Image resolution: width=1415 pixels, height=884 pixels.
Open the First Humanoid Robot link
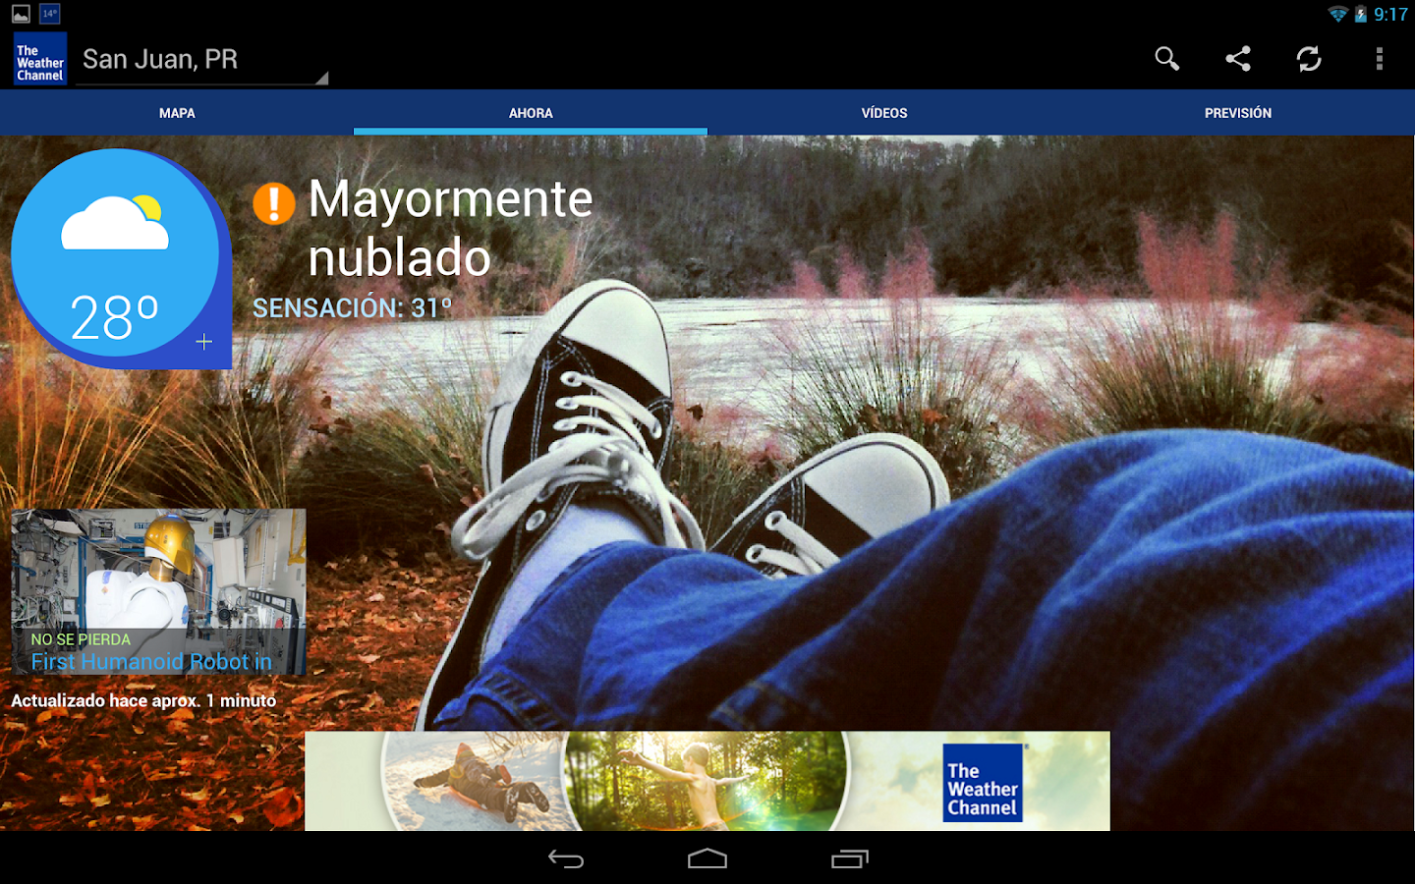pyautogui.click(x=151, y=662)
